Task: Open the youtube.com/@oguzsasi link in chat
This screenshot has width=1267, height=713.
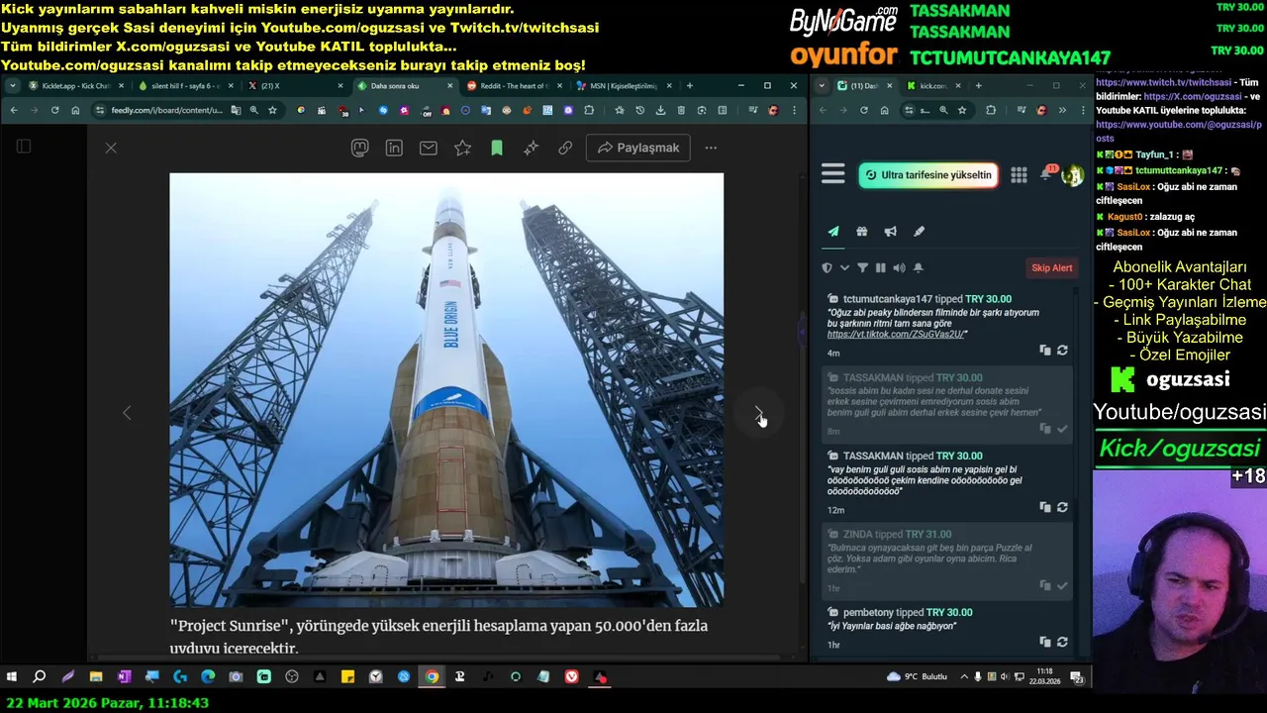Action: pos(1179,131)
